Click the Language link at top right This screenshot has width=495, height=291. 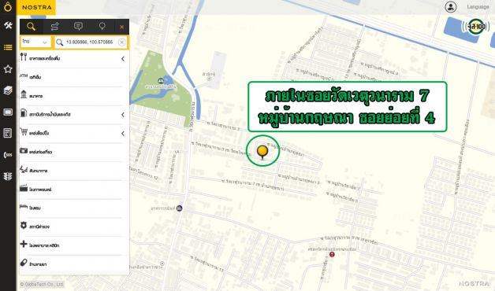pos(478,7)
